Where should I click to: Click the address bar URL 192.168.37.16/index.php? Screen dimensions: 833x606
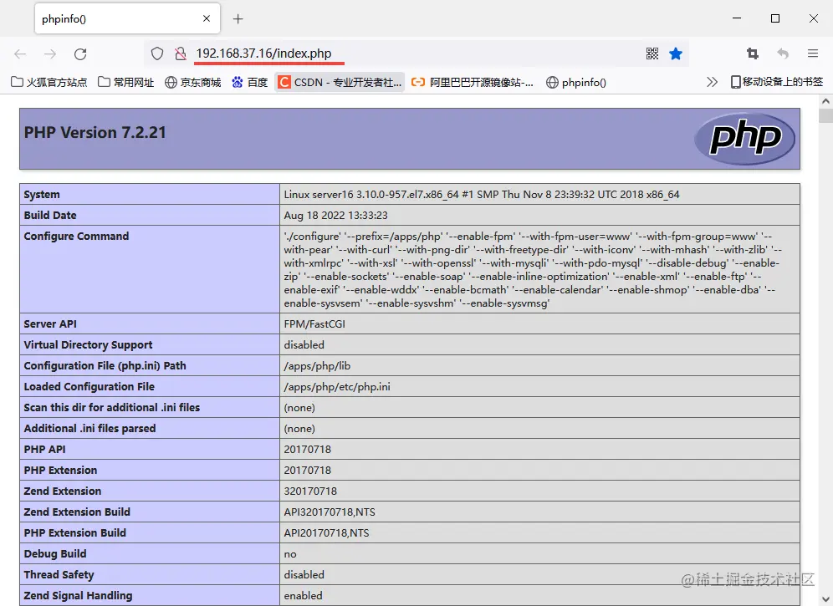point(263,53)
